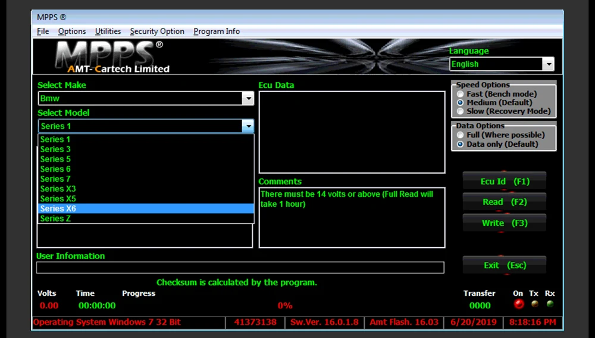Choose Series 3 from the model list
The width and height of the screenshot is (595, 338).
coord(146,149)
